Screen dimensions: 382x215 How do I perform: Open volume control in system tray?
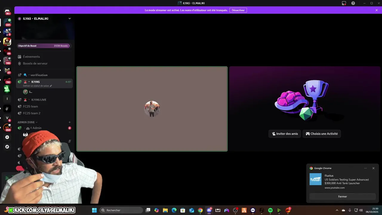coord(361,210)
